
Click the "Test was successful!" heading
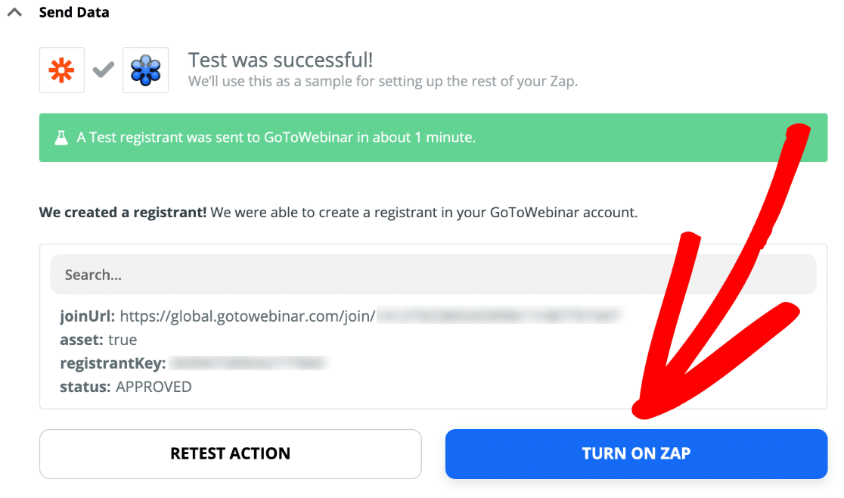tap(281, 60)
